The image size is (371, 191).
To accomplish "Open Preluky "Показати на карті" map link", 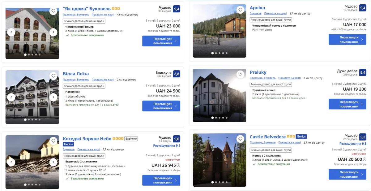I will click(289, 78).
